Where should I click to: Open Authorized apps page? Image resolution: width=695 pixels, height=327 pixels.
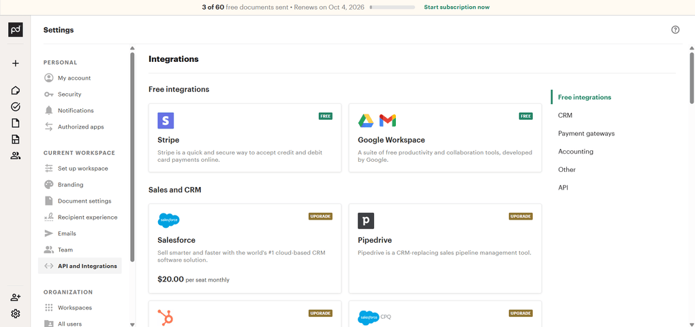(80, 127)
